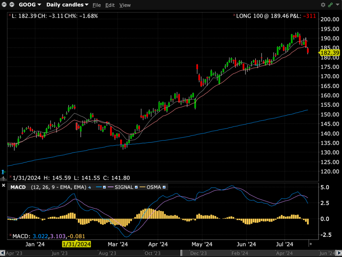Click the Jan '24 time axis label
The width and height of the screenshot is (342, 257).
35,244
